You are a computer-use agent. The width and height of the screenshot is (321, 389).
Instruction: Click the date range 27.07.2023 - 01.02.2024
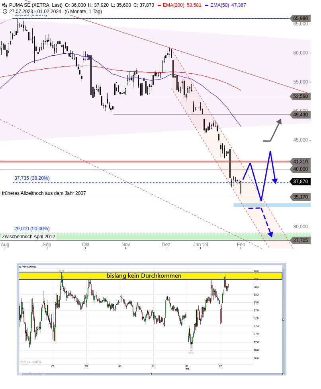click(35, 12)
